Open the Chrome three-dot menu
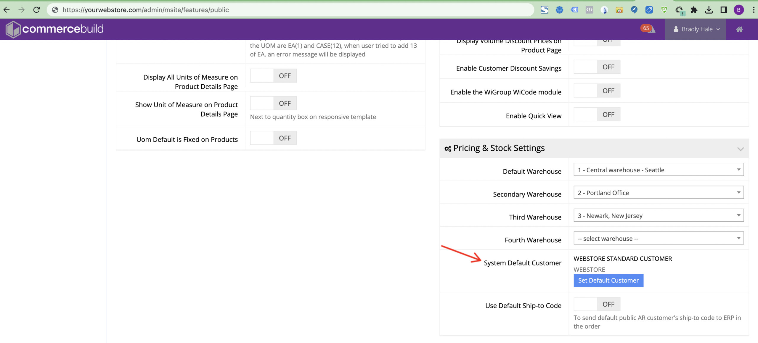This screenshot has width=758, height=343. pos(753,10)
